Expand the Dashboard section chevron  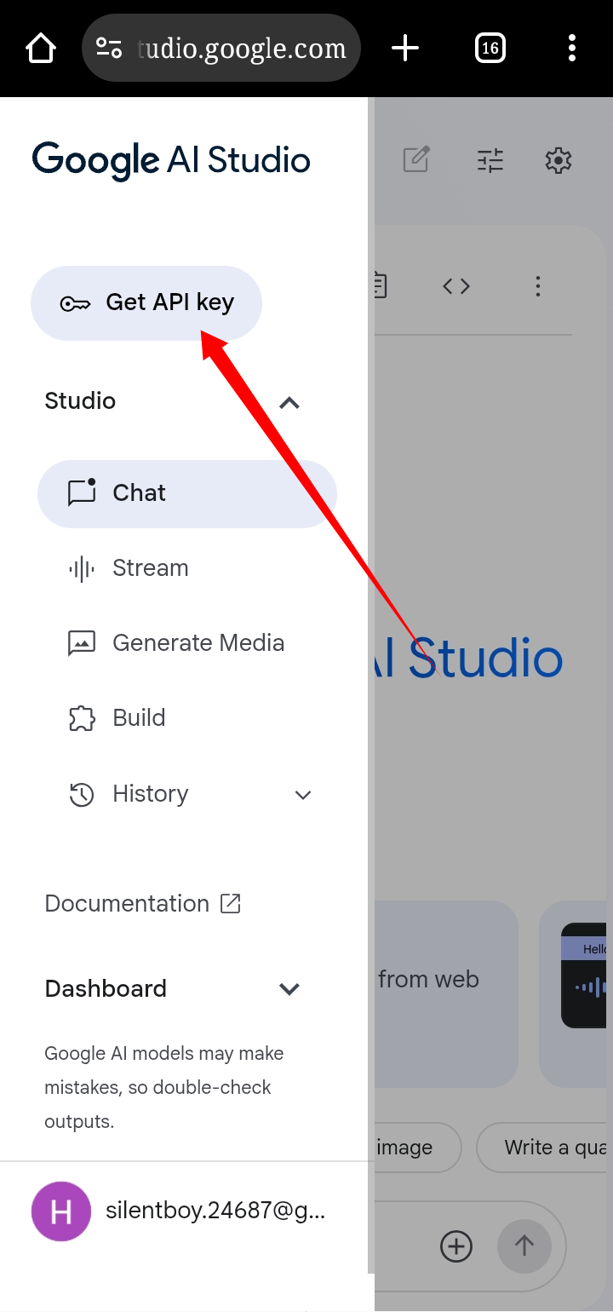pos(289,989)
